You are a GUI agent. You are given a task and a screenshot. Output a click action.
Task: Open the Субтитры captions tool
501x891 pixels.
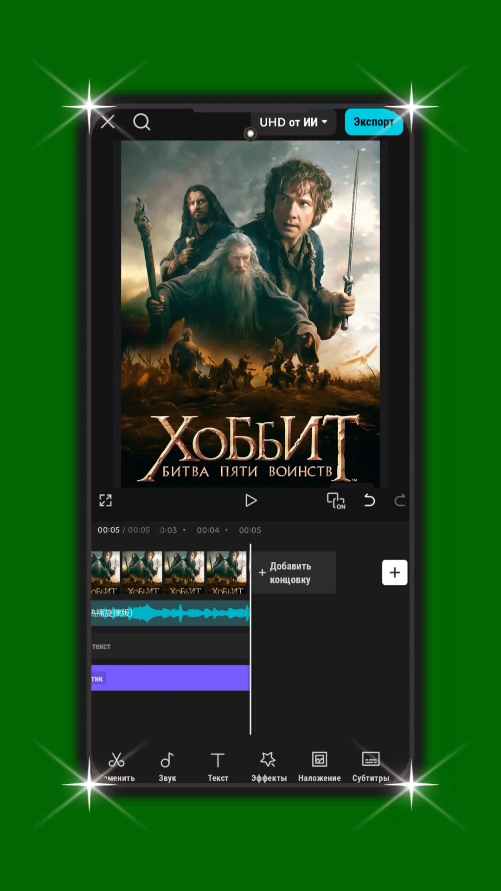click(x=371, y=767)
